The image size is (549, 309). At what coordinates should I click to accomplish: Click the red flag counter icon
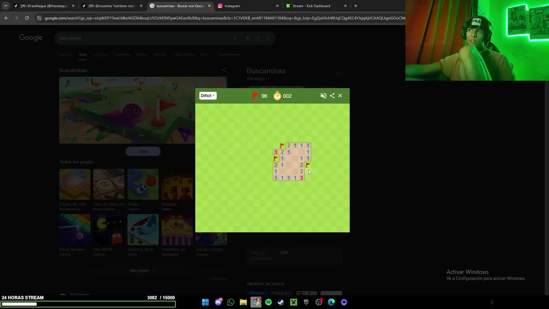pyautogui.click(x=256, y=96)
